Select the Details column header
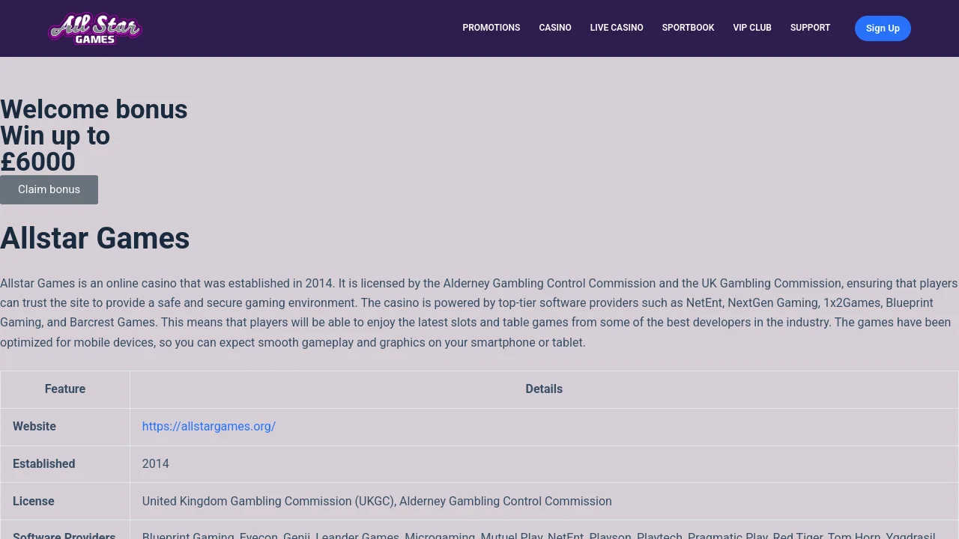 point(543,389)
